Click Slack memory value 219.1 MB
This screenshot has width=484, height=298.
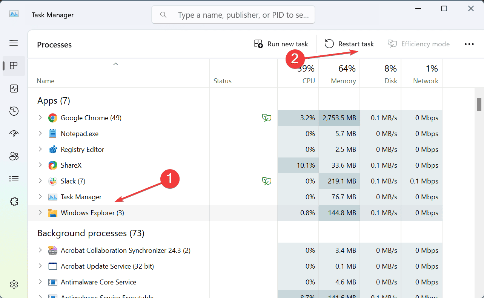pyautogui.click(x=340, y=181)
